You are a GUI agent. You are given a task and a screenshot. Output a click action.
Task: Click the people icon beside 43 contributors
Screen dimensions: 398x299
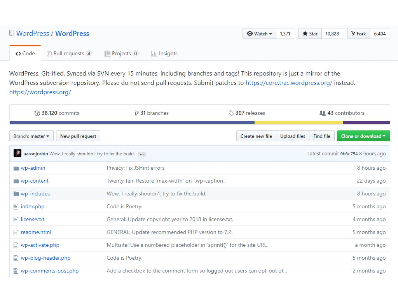pos(322,113)
